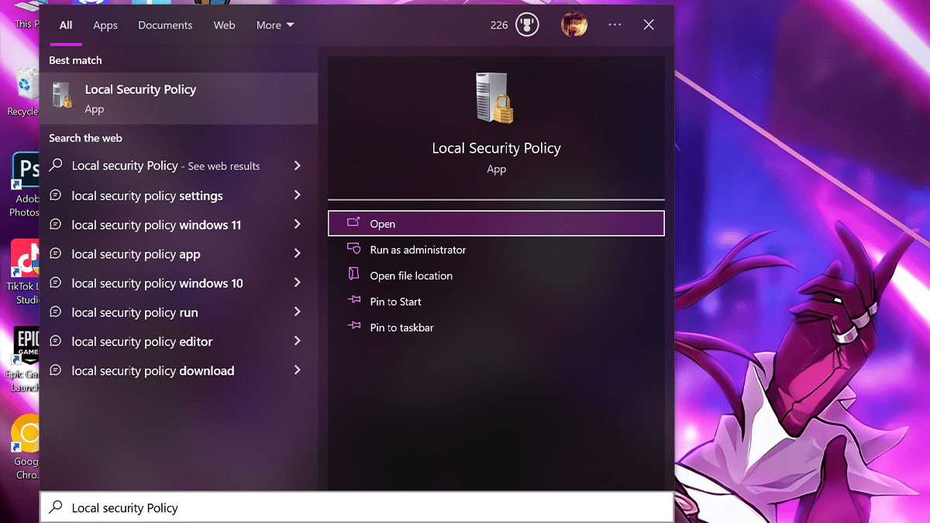Open Adobe Photoshop desktop shortcut

[26, 186]
